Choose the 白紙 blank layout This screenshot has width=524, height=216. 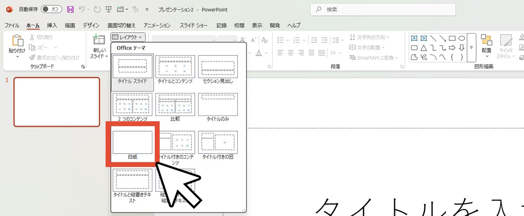coord(133,145)
